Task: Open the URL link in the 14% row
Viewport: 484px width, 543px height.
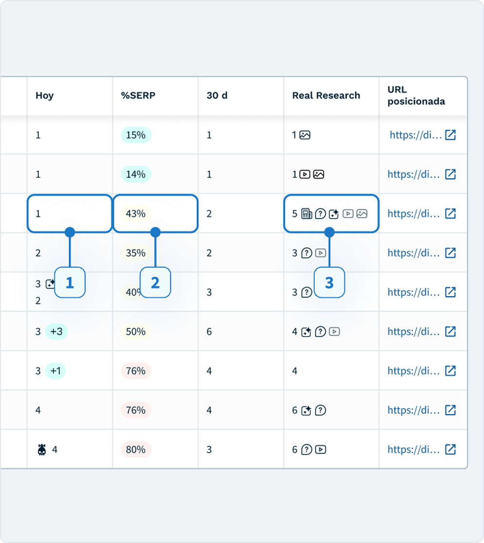Action: (414, 174)
